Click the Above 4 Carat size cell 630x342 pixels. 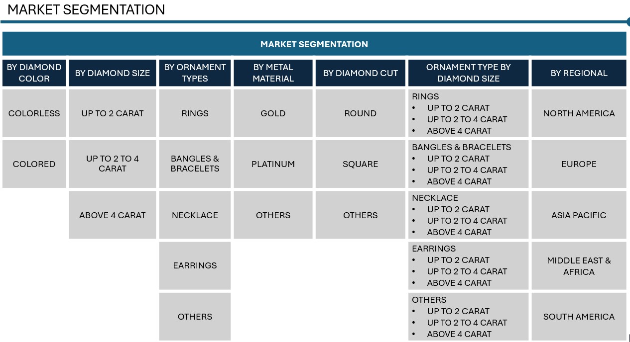point(113,215)
